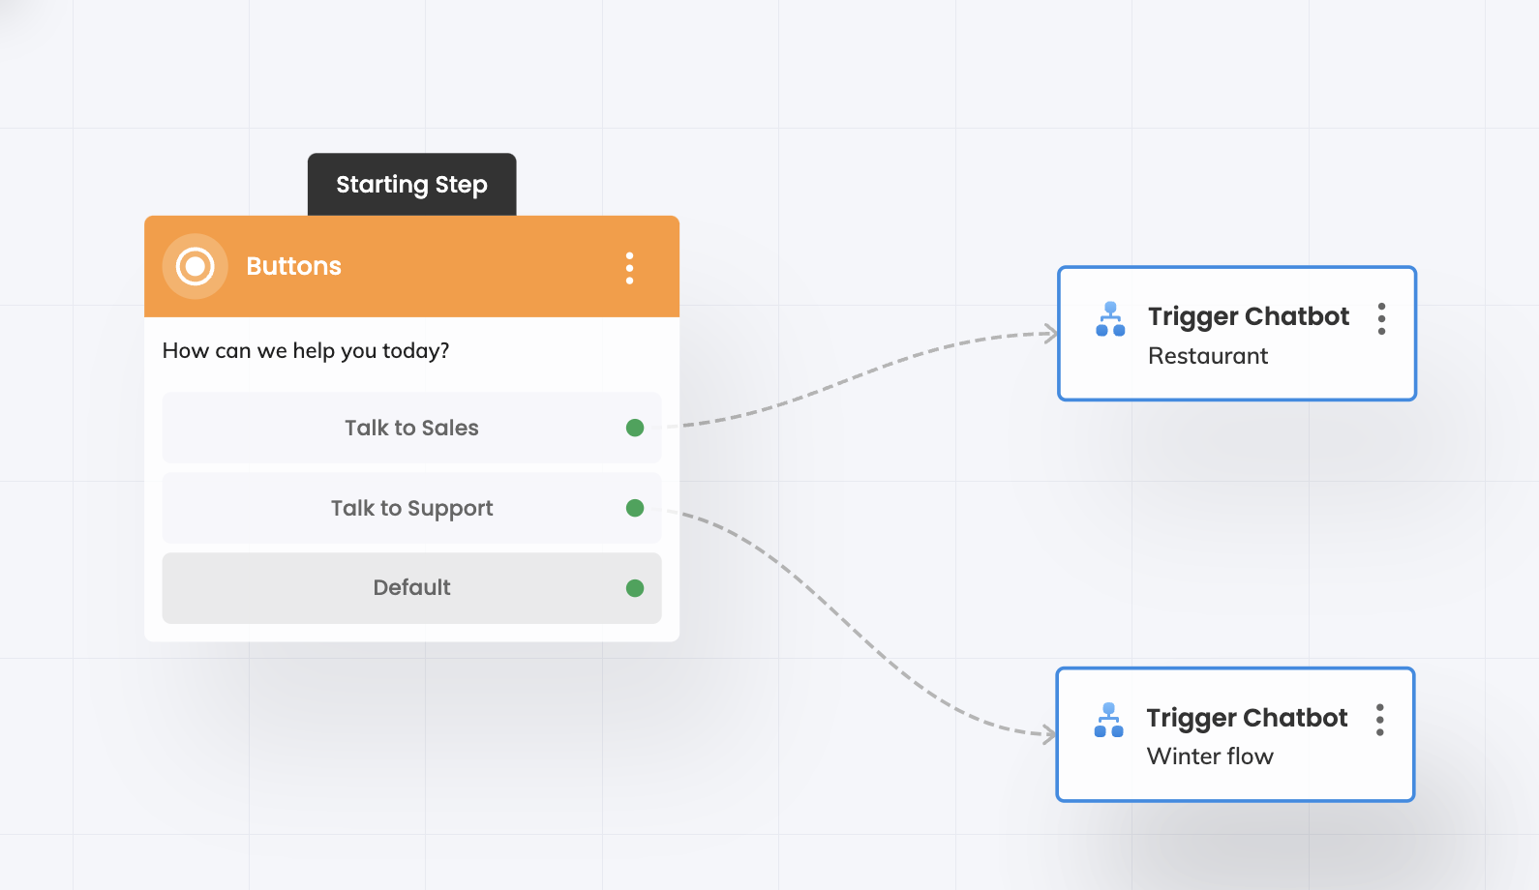Select the Winter flow chatbot name text
Screen dimensions: 1539x890
pyautogui.click(x=1210, y=756)
